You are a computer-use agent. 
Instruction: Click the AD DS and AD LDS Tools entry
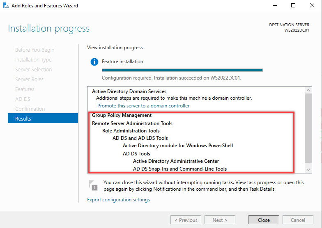pyautogui.click(x=140, y=138)
